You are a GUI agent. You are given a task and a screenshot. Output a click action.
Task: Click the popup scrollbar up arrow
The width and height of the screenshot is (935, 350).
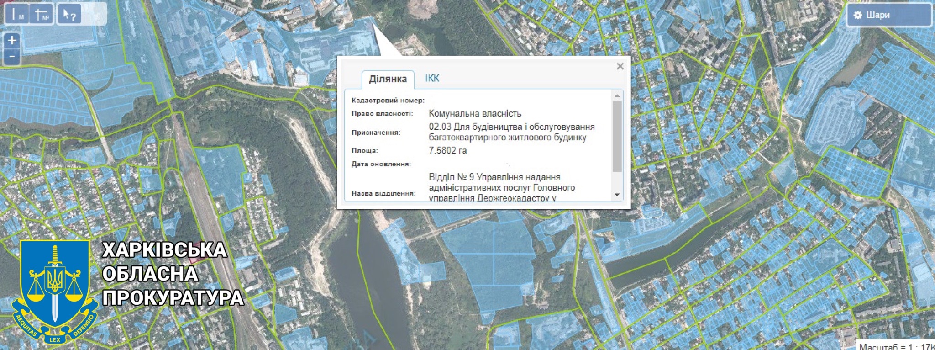(617, 96)
